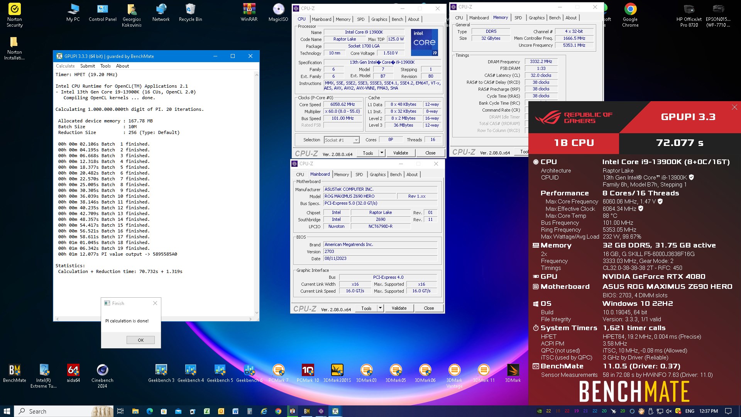Screen dimensions: 741x417
Task: Click Tools button in CPU-Z Mainboard window
Action: [366, 308]
